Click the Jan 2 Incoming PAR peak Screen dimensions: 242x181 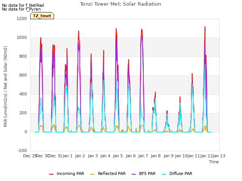pos(79,31)
